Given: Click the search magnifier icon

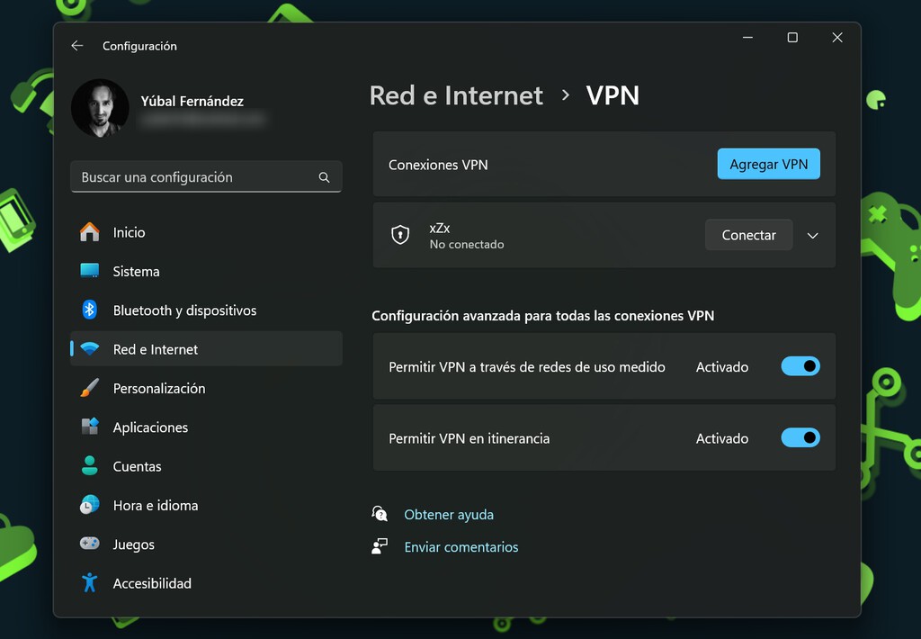Looking at the screenshot, I should [x=324, y=177].
